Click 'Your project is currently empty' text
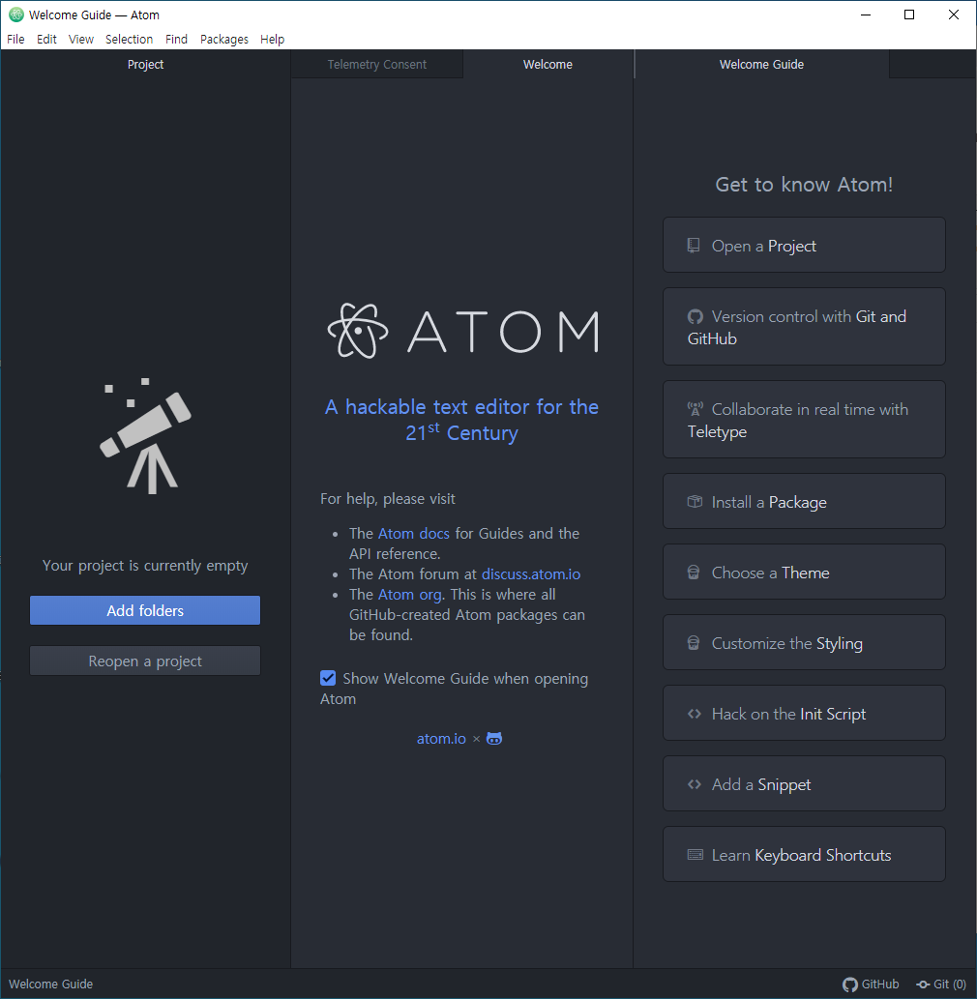Screen dimensions: 977x999 (x=145, y=566)
